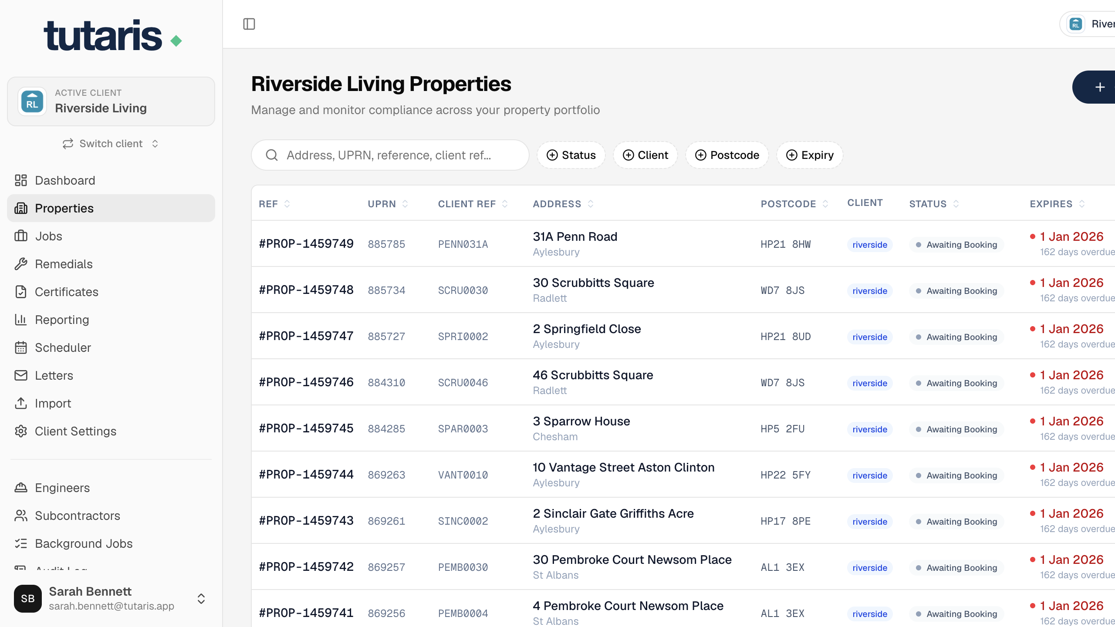The width and height of the screenshot is (1115, 627).
Task: Toggle the sidebar panel icon
Action: (249, 24)
